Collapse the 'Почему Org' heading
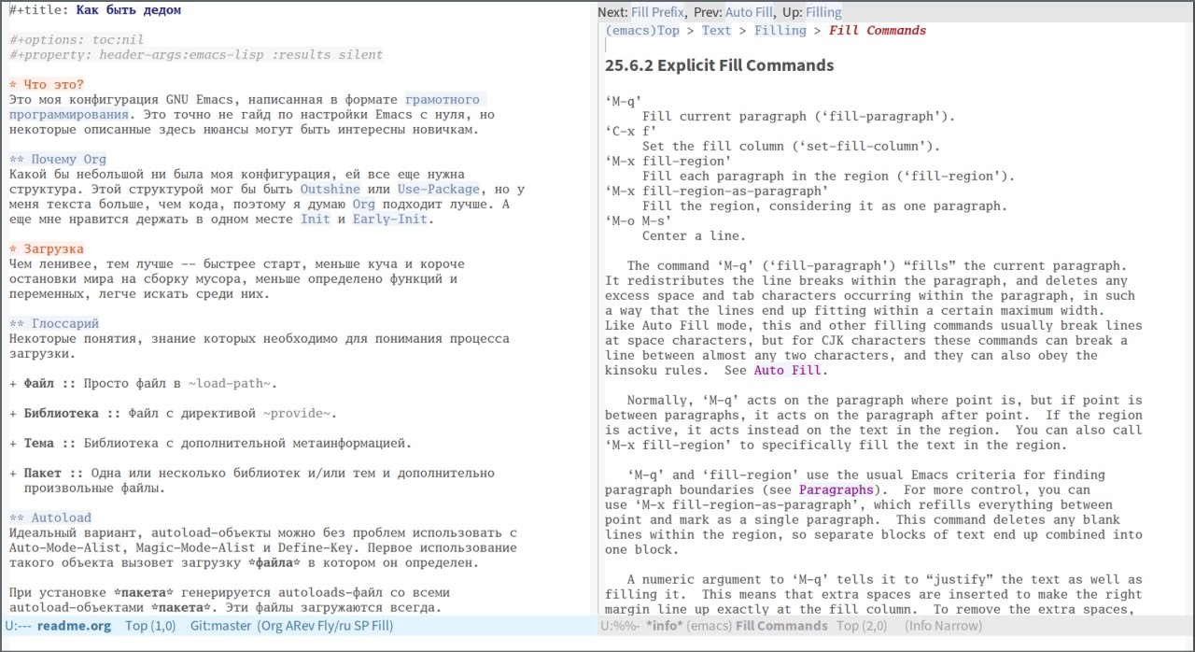 coord(58,160)
